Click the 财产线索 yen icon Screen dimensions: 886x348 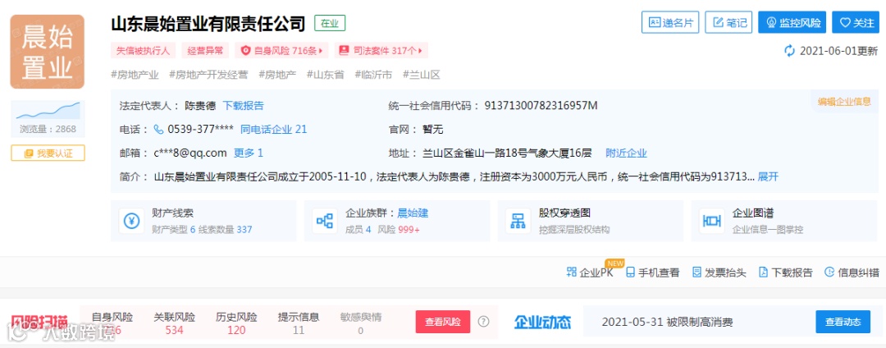point(131,222)
